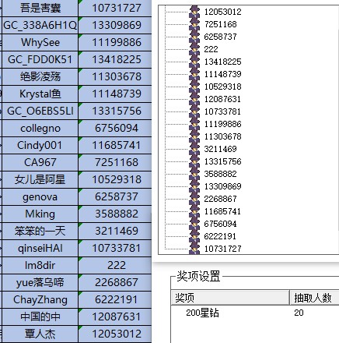Select the user icon beside tree entry 11303678
339x343 pixels.
click(x=194, y=136)
